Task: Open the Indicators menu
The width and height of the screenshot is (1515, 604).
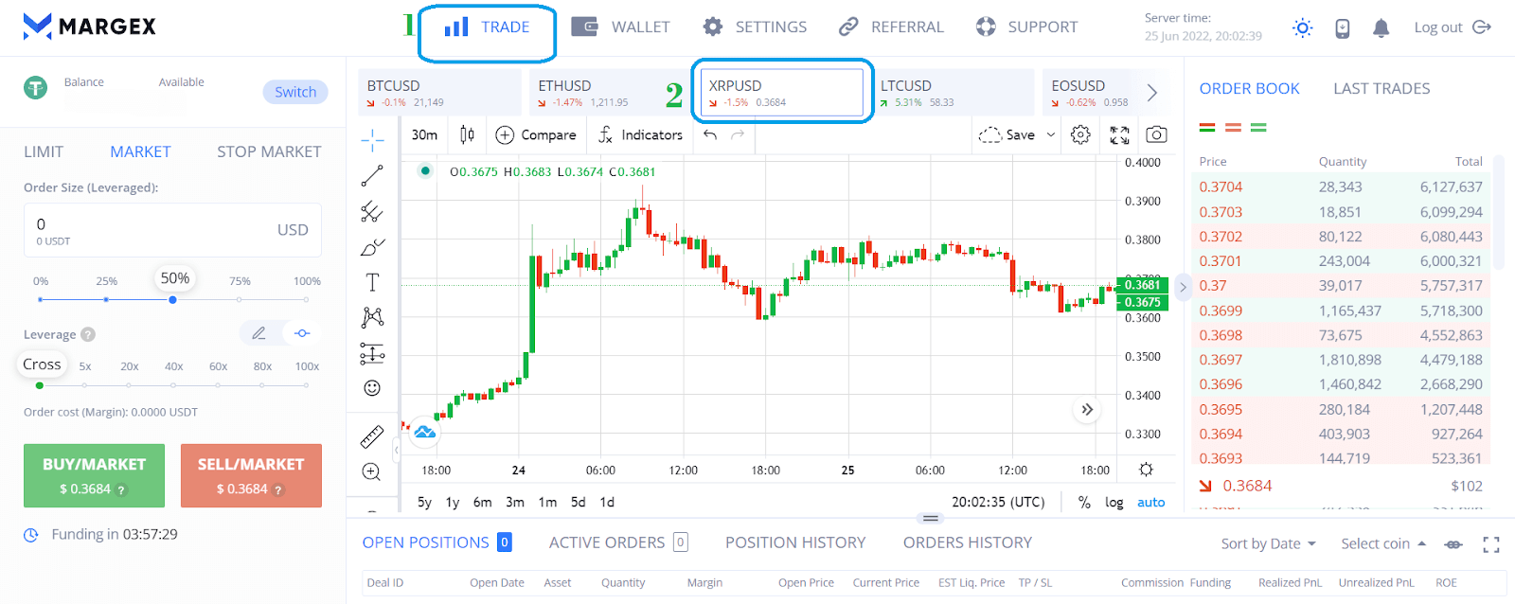Action: pyautogui.click(x=640, y=134)
